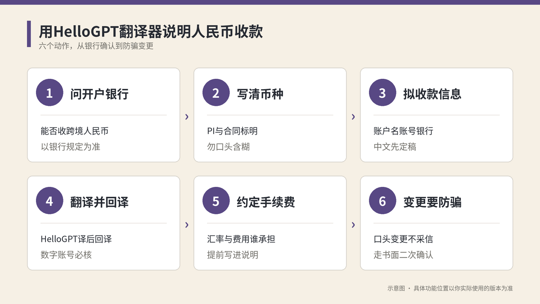The height and width of the screenshot is (304, 540).
Task: Click the text 'PI与合同标明'
Action: click(232, 131)
